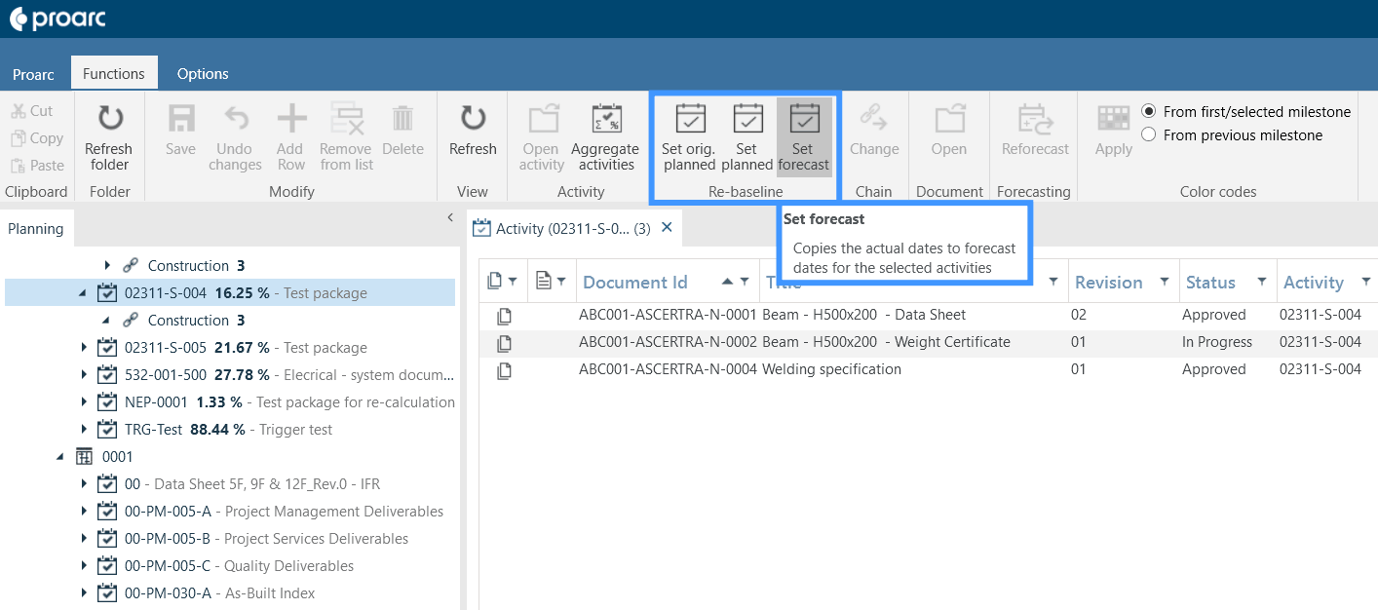1378x610 pixels.
Task: Click the Save icon in Modify
Action: [180, 118]
